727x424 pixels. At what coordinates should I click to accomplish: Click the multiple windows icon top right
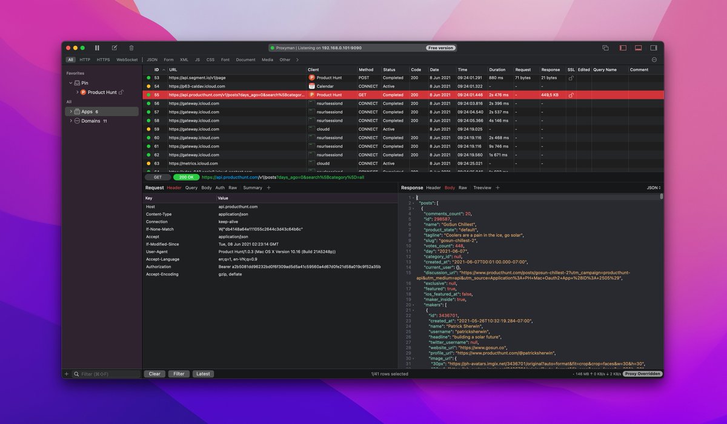click(x=605, y=47)
